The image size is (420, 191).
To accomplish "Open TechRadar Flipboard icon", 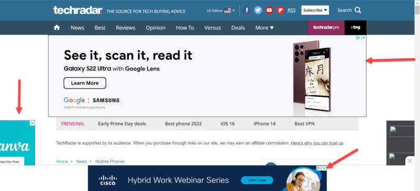I will coord(280,10).
